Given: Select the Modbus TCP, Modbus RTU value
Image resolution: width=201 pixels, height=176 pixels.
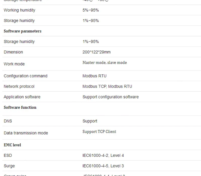Looking at the screenshot, I should coord(107,86).
